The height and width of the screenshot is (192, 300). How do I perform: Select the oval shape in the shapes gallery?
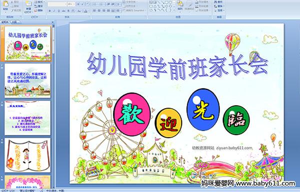[x=170, y=2]
